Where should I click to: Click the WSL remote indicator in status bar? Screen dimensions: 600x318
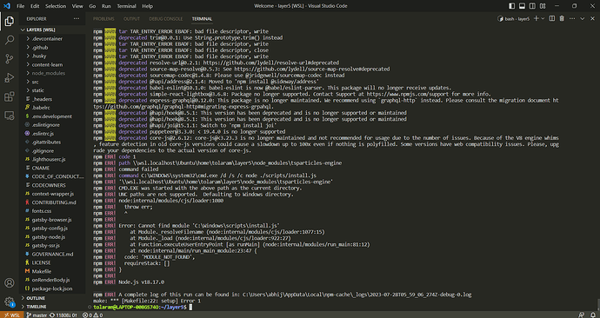[11, 315]
